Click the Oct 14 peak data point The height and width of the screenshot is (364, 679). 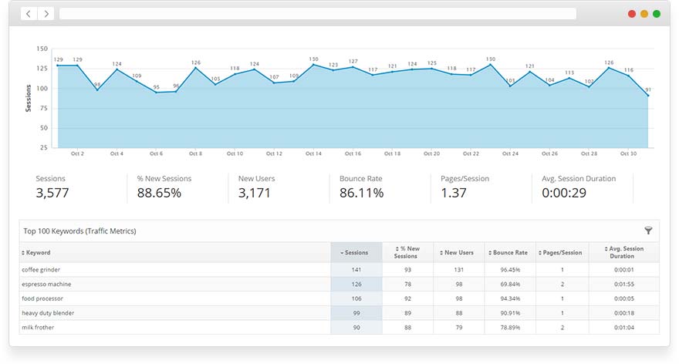(313, 65)
